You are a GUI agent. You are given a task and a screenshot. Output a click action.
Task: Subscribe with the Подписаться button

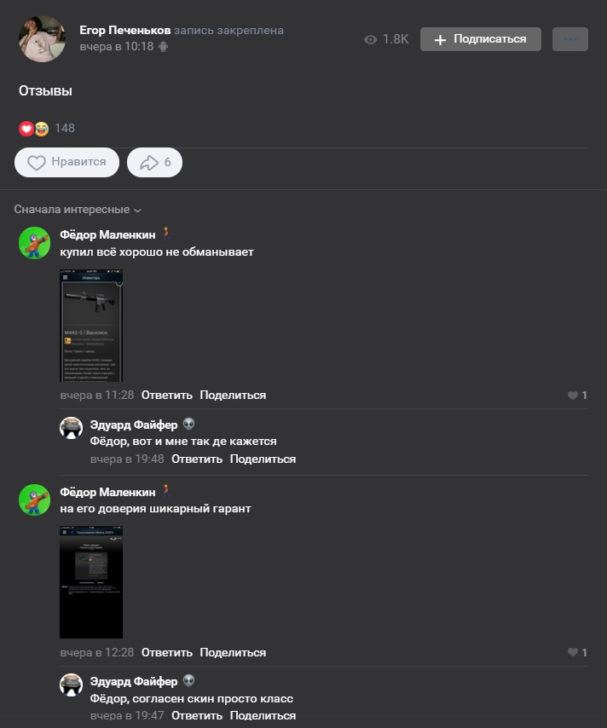[481, 39]
